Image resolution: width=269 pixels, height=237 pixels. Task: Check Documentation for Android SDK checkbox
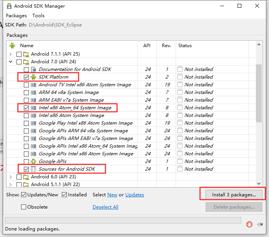click(26, 69)
